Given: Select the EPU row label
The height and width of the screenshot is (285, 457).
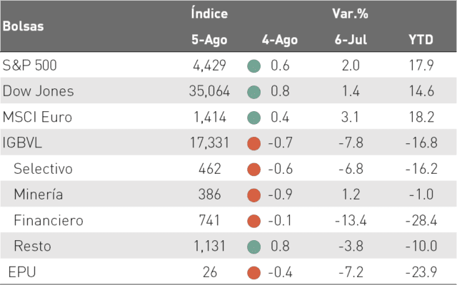Looking at the screenshot, I should [22, 272].
